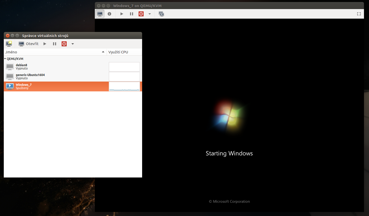Pause the VM from the Windows_7 window toolbar

pos(132,14)
